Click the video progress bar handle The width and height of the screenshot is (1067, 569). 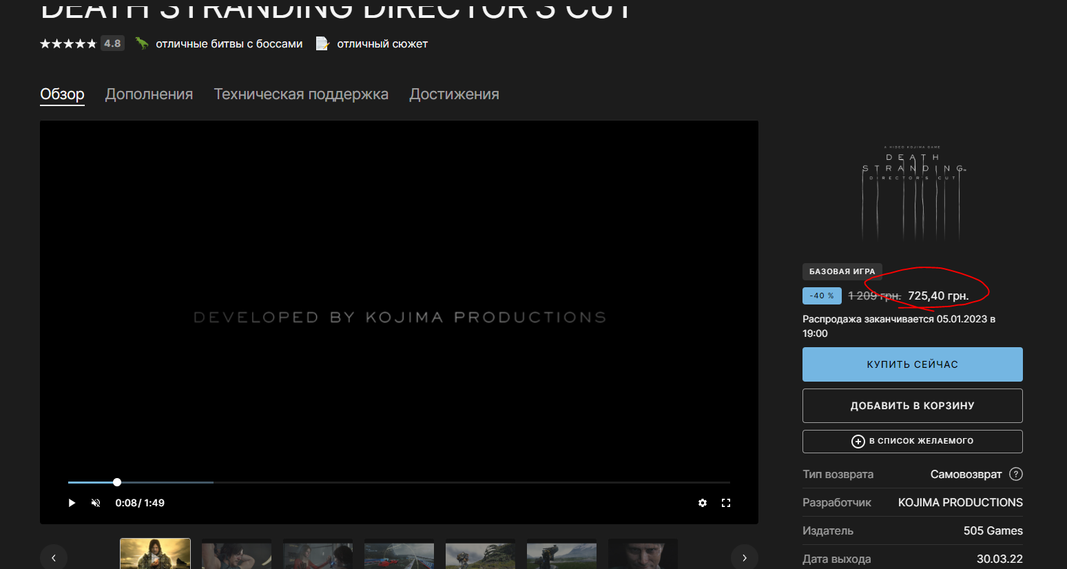coord(117,482)
